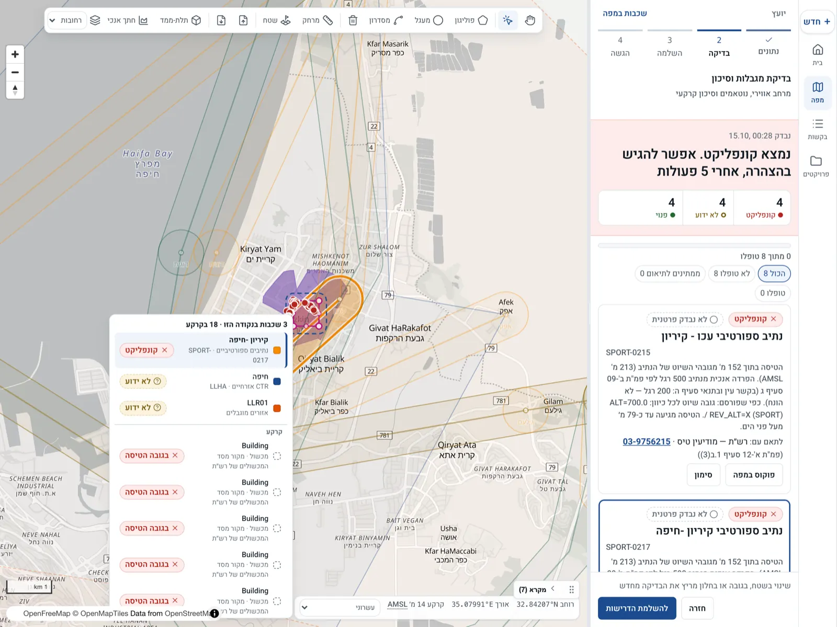The width and height of the screenshot is (837, 627).
Task: Click the blue swatch of חיפה CTR layer
Action: click(x=277, y=382)
